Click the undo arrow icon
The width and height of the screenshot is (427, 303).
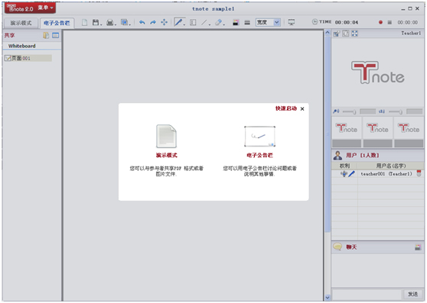[x=142, y=22]
